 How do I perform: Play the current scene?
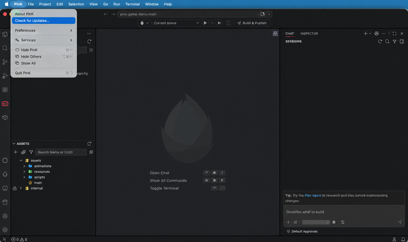tap(205, 23)
